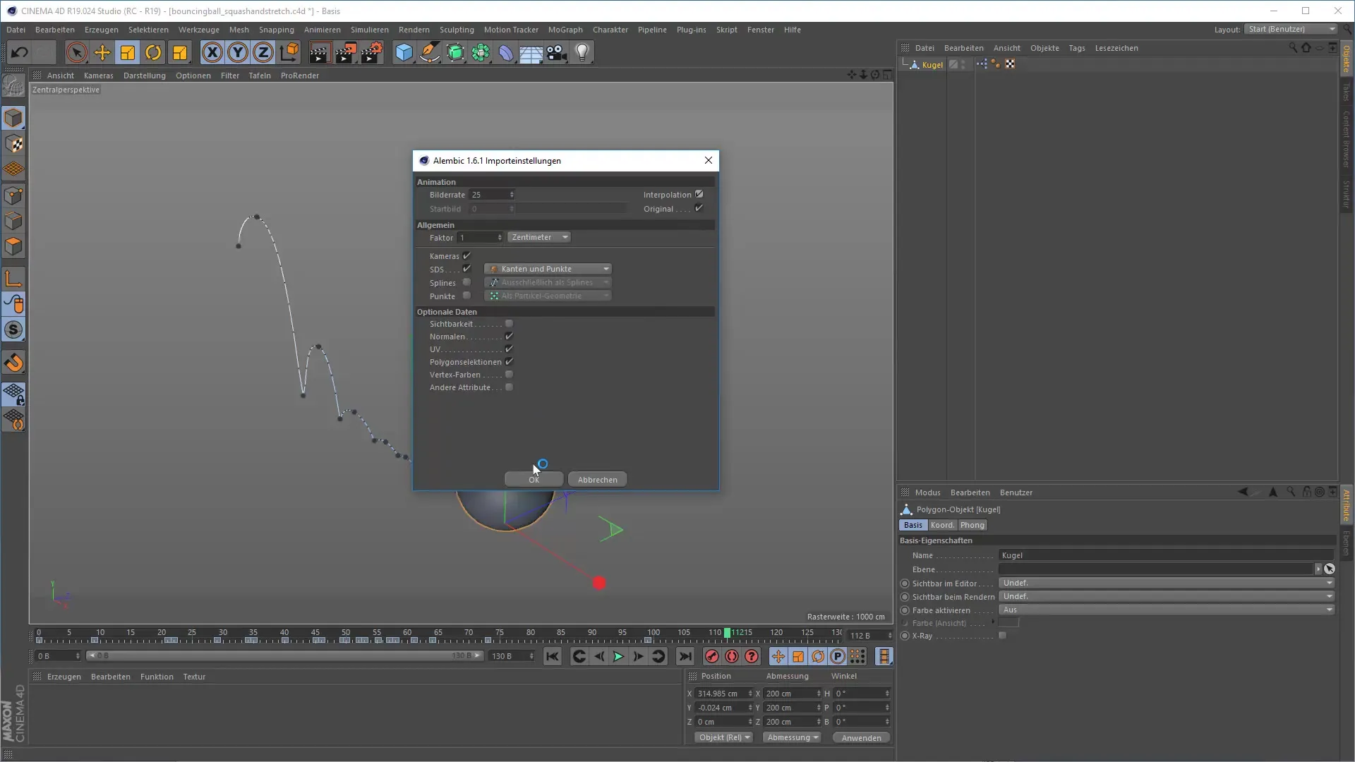This screenshot has height=762, width=1355.
Task: Click record active objects keyframe button
Action: 711,657
